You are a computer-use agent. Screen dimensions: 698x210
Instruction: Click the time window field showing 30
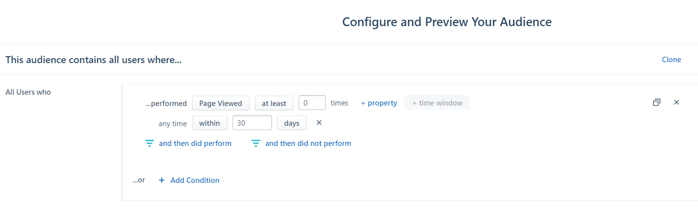252,123
